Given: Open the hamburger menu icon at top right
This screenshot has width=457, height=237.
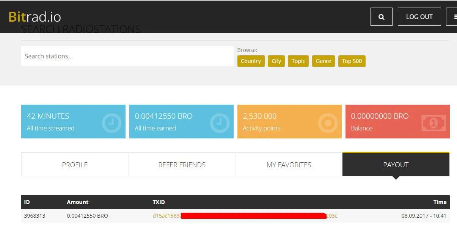Looking at the screenshot, I should (x=452, y=17).
